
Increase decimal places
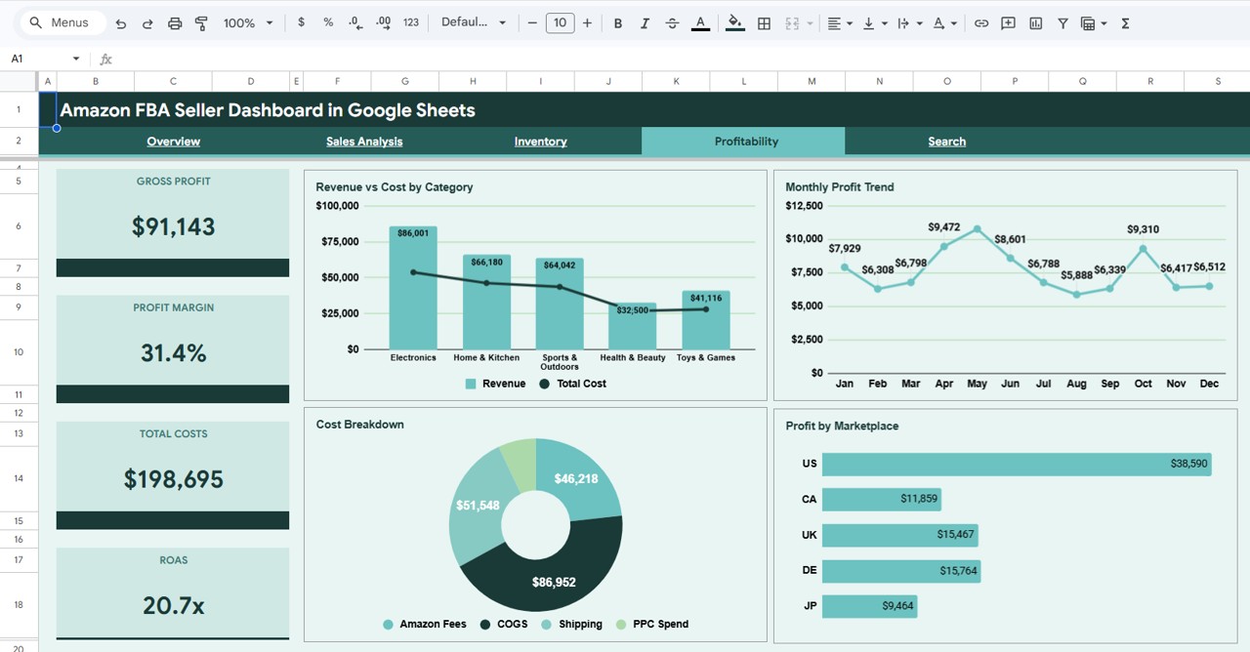(x=383, y=22)
